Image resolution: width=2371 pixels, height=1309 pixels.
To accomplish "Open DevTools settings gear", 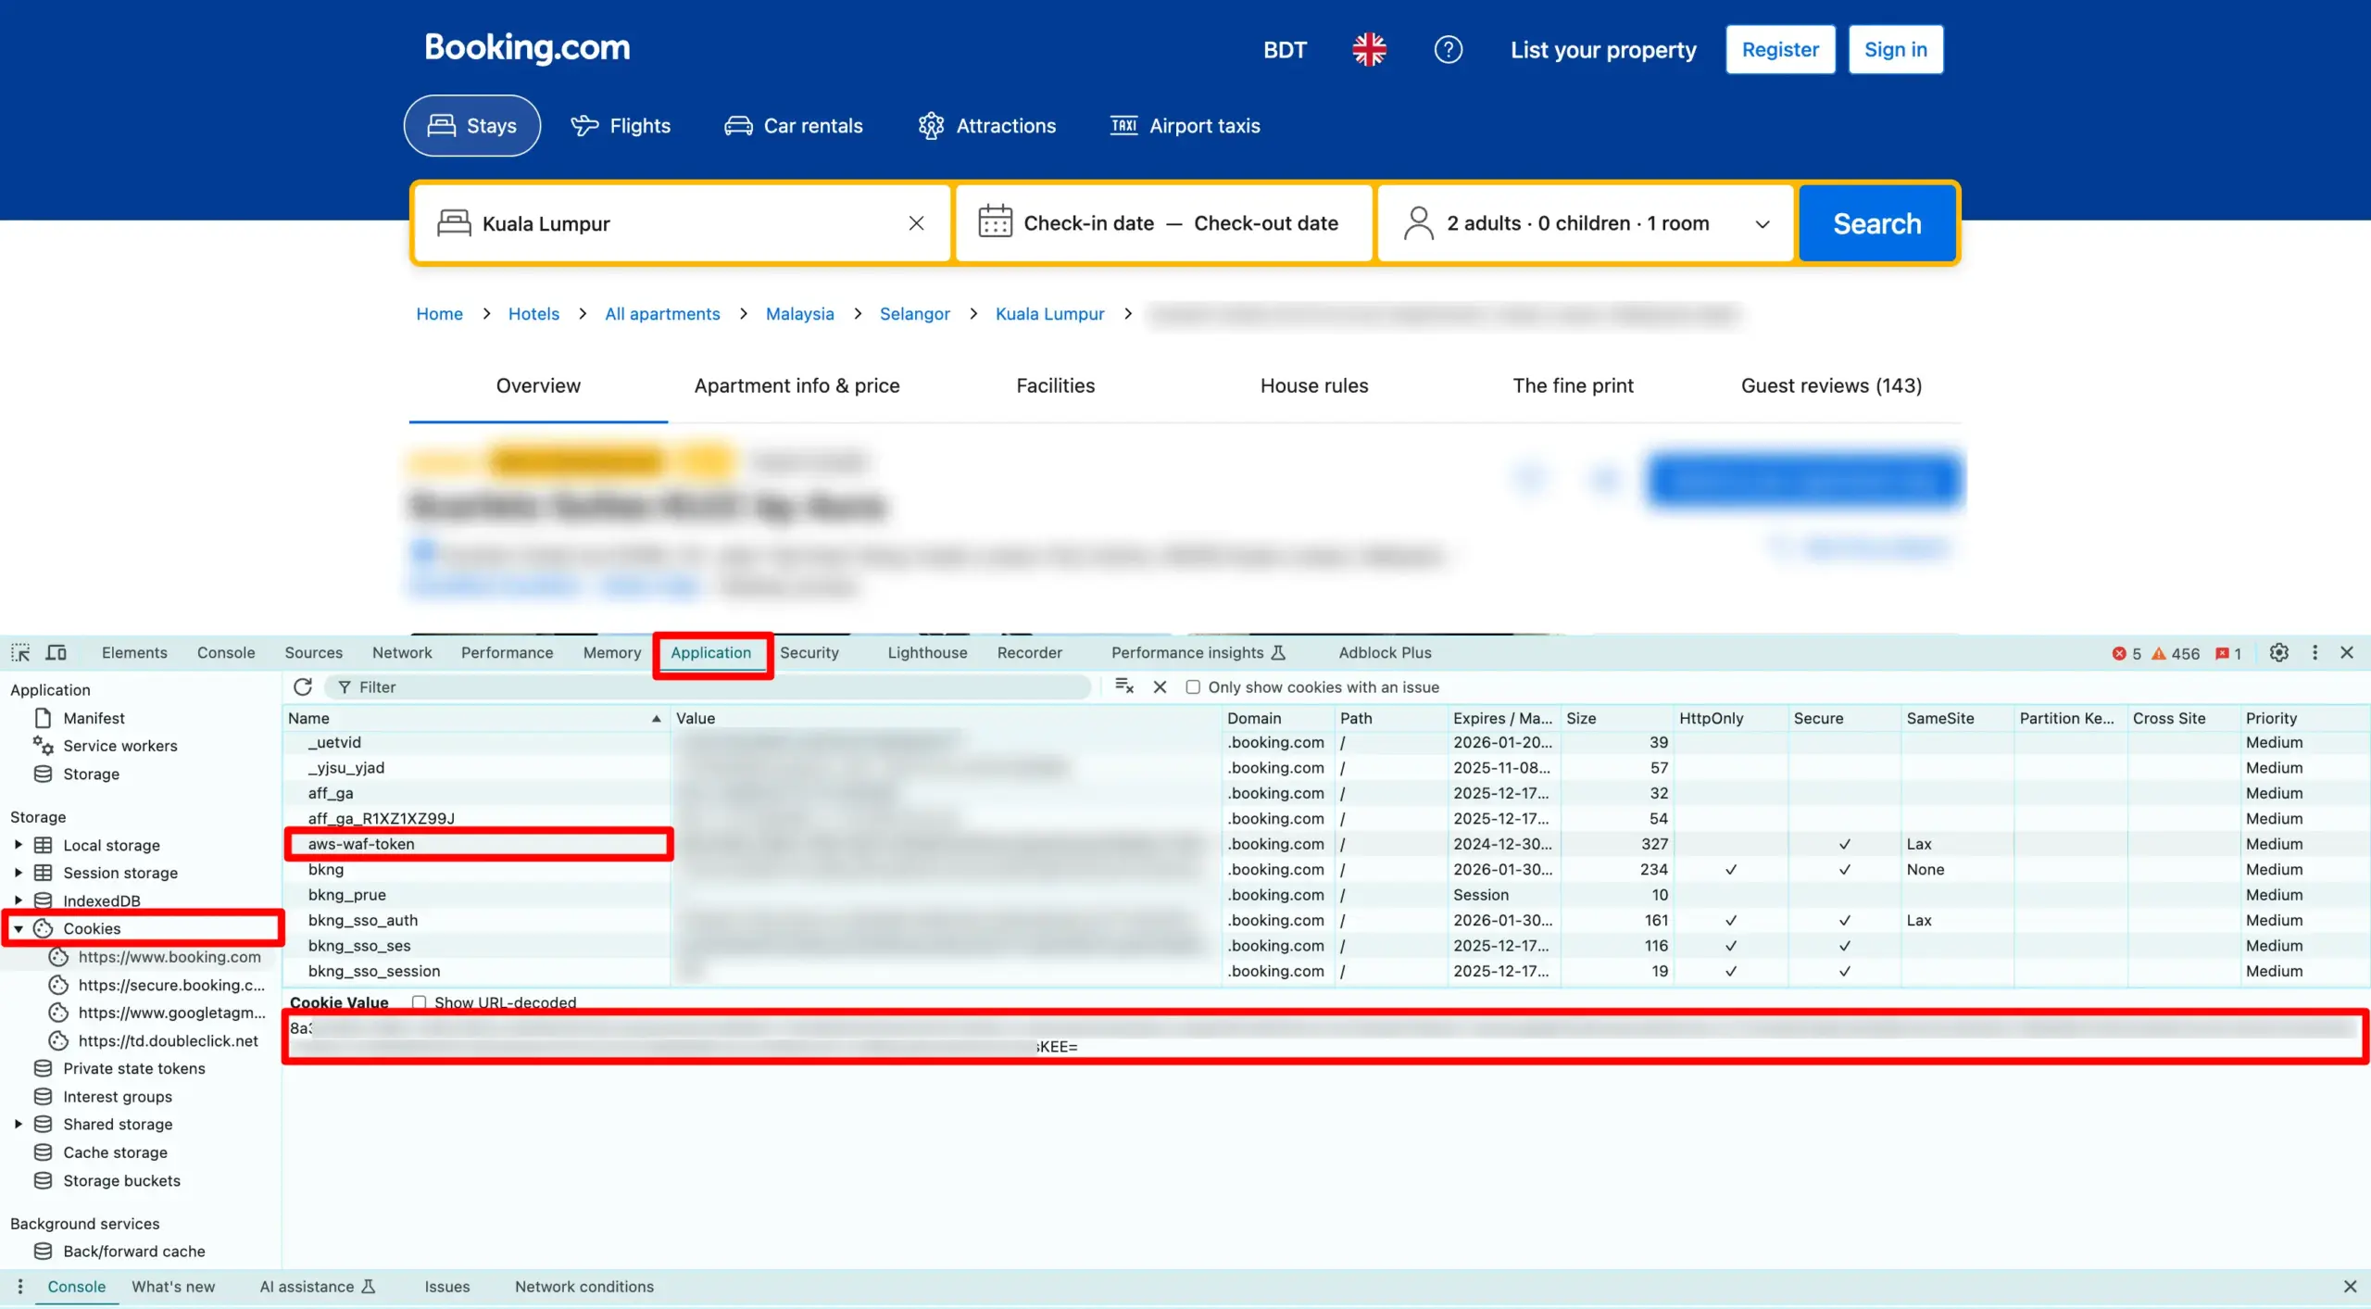I will 2279,652.
